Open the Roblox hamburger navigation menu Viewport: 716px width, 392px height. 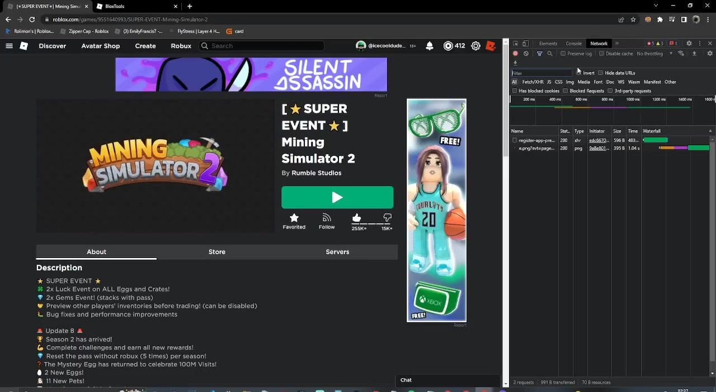click(10, 46)
